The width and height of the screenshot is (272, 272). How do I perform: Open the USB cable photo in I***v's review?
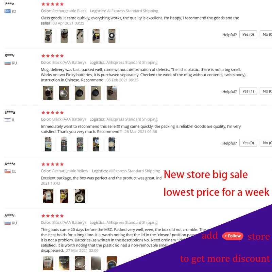point(80,36)
